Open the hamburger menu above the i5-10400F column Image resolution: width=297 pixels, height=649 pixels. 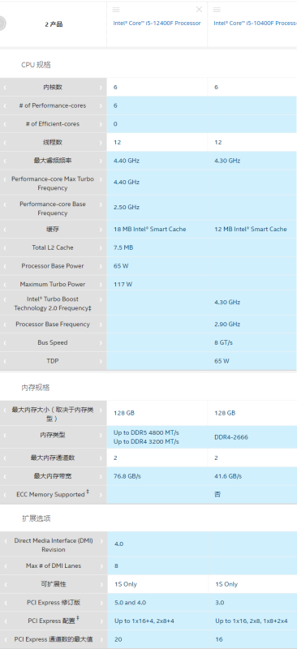tap(217, 10)
